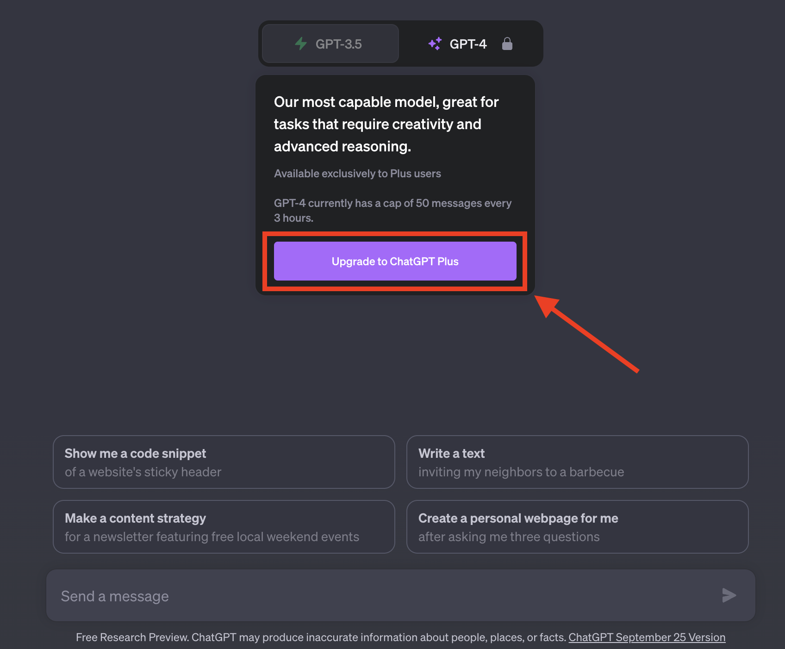Screen dimensions: 785x649
Task: Select the GPT-3.5 model tab
Action: pyautogui.click(x=330, y=44)
